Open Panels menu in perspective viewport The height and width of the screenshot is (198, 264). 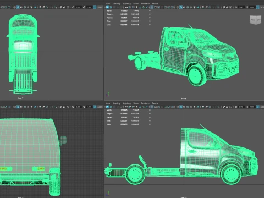coord(155,3)
